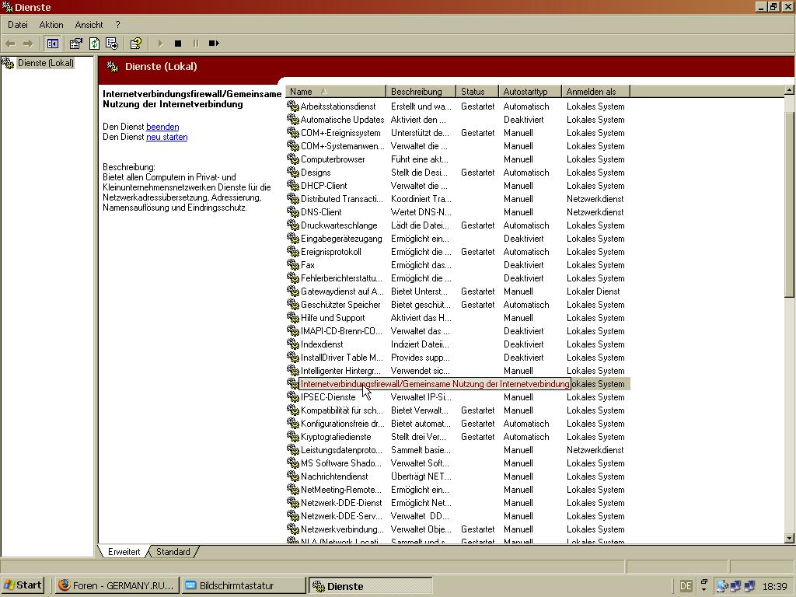The width and height of the screenshot is (796, 597).
Task: Open Help via the question mark icon
Action: point(136,44)
